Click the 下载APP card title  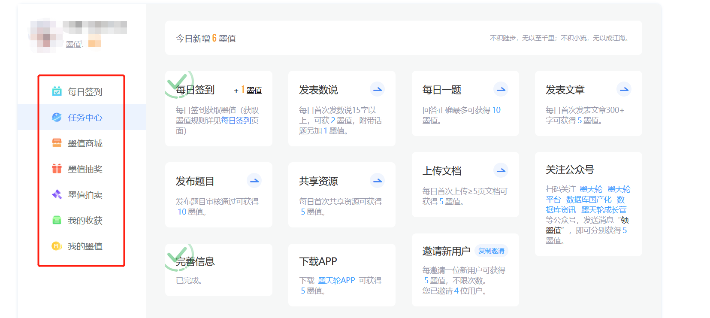318,261
